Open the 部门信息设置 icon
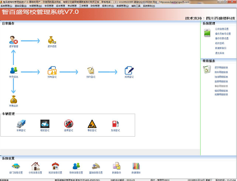Screen dimensions: 237x181 click(x=16, y=166)
